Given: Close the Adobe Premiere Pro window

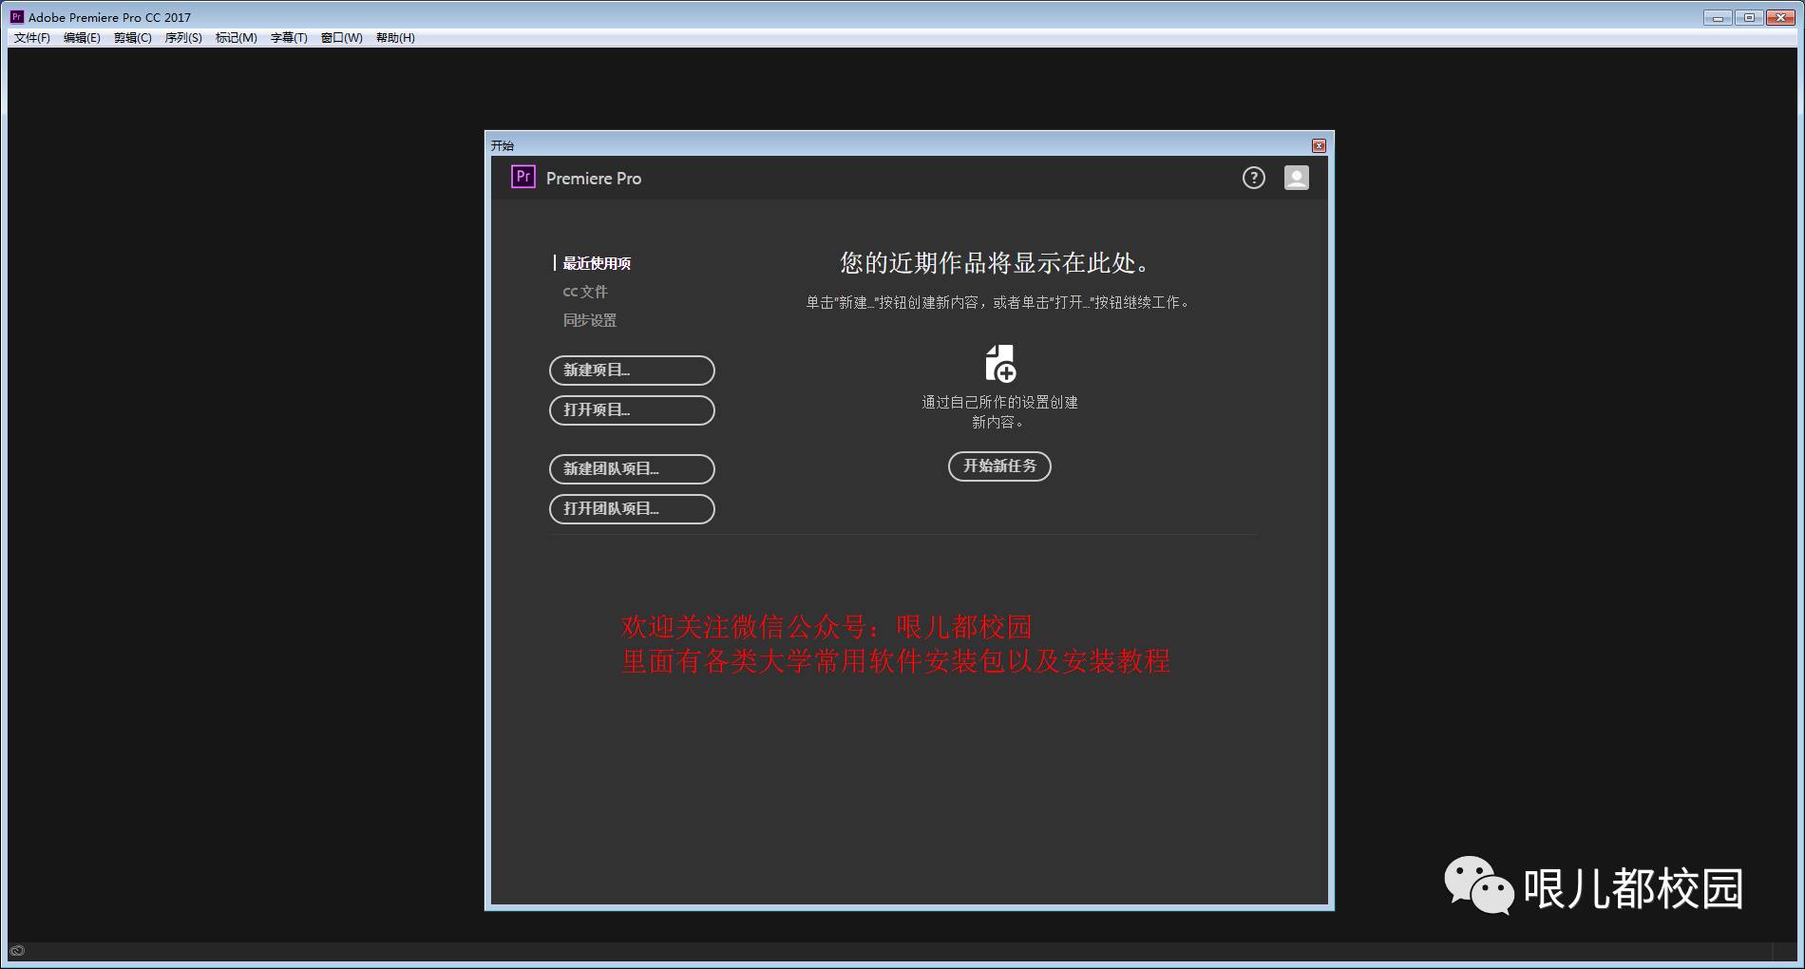Looking at the screenshot, I should 1780,17.
